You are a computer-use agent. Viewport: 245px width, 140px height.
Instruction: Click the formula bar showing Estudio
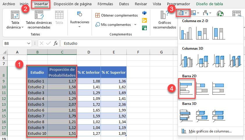tap(119, 43)
